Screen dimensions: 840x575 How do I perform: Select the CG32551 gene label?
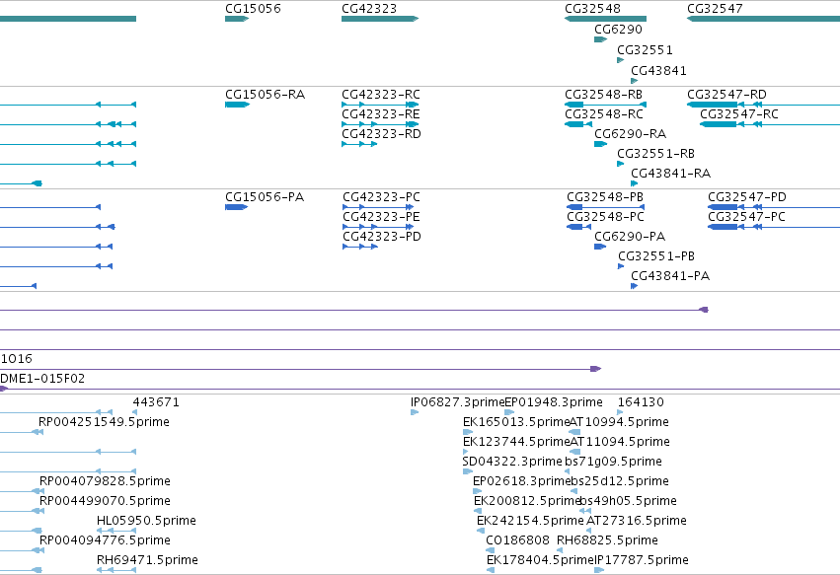point(645,49)
